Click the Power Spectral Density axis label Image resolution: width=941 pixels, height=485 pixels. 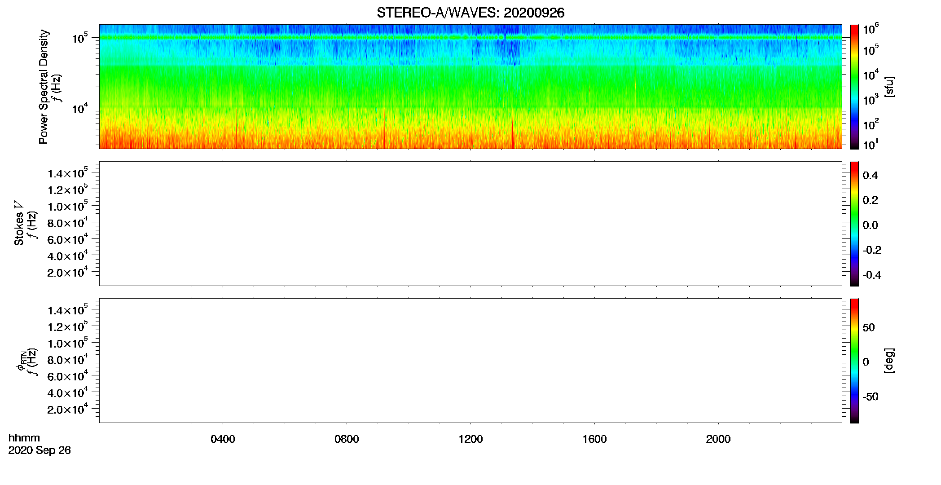coord(44,87)
